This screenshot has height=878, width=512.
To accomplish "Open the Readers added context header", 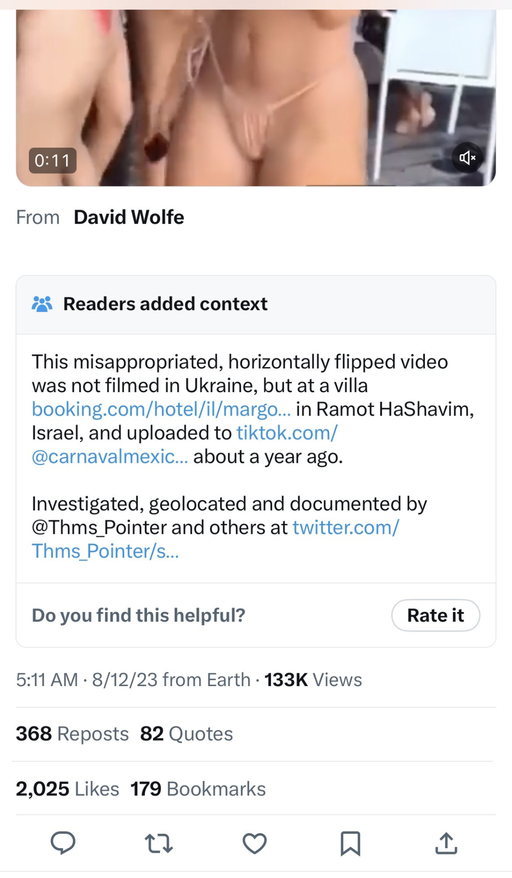I will (x=165, y=304).
